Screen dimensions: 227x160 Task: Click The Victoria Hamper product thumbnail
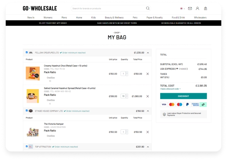pos(33,132)
